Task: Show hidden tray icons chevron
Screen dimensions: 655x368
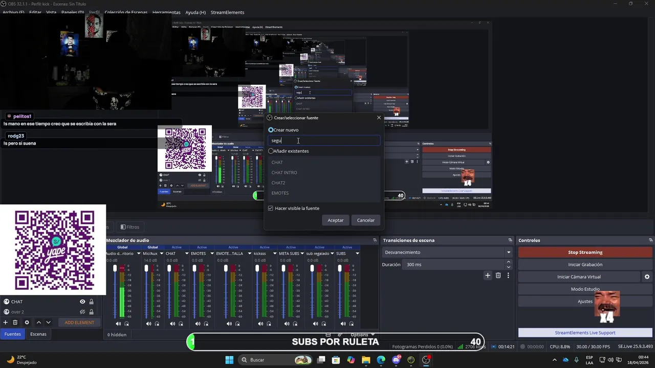Action: (x=555, y=360)
